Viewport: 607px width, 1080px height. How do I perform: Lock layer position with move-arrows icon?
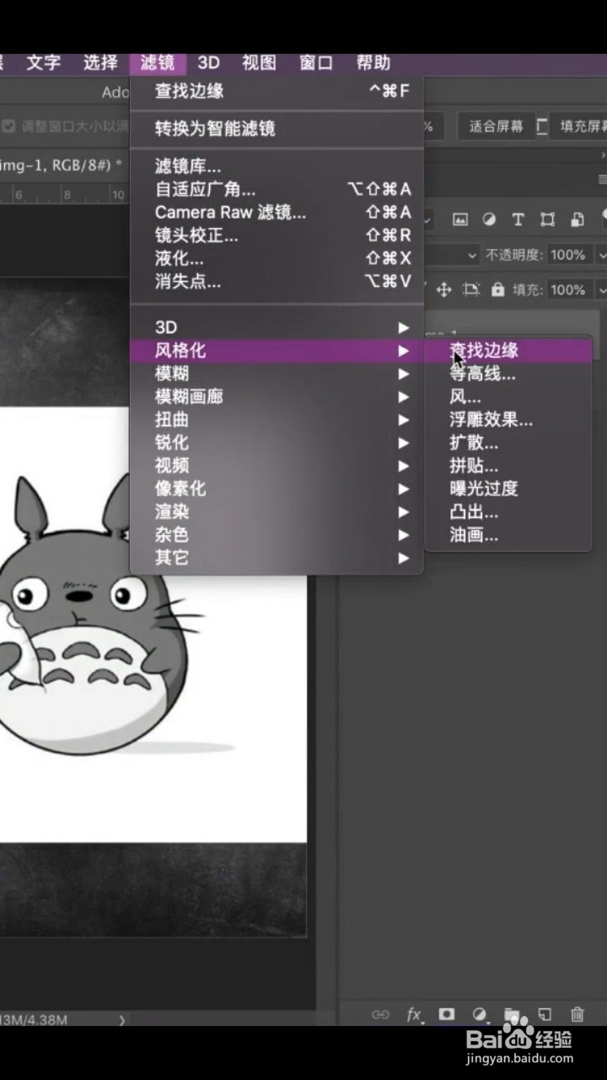[x=444, y=289]
